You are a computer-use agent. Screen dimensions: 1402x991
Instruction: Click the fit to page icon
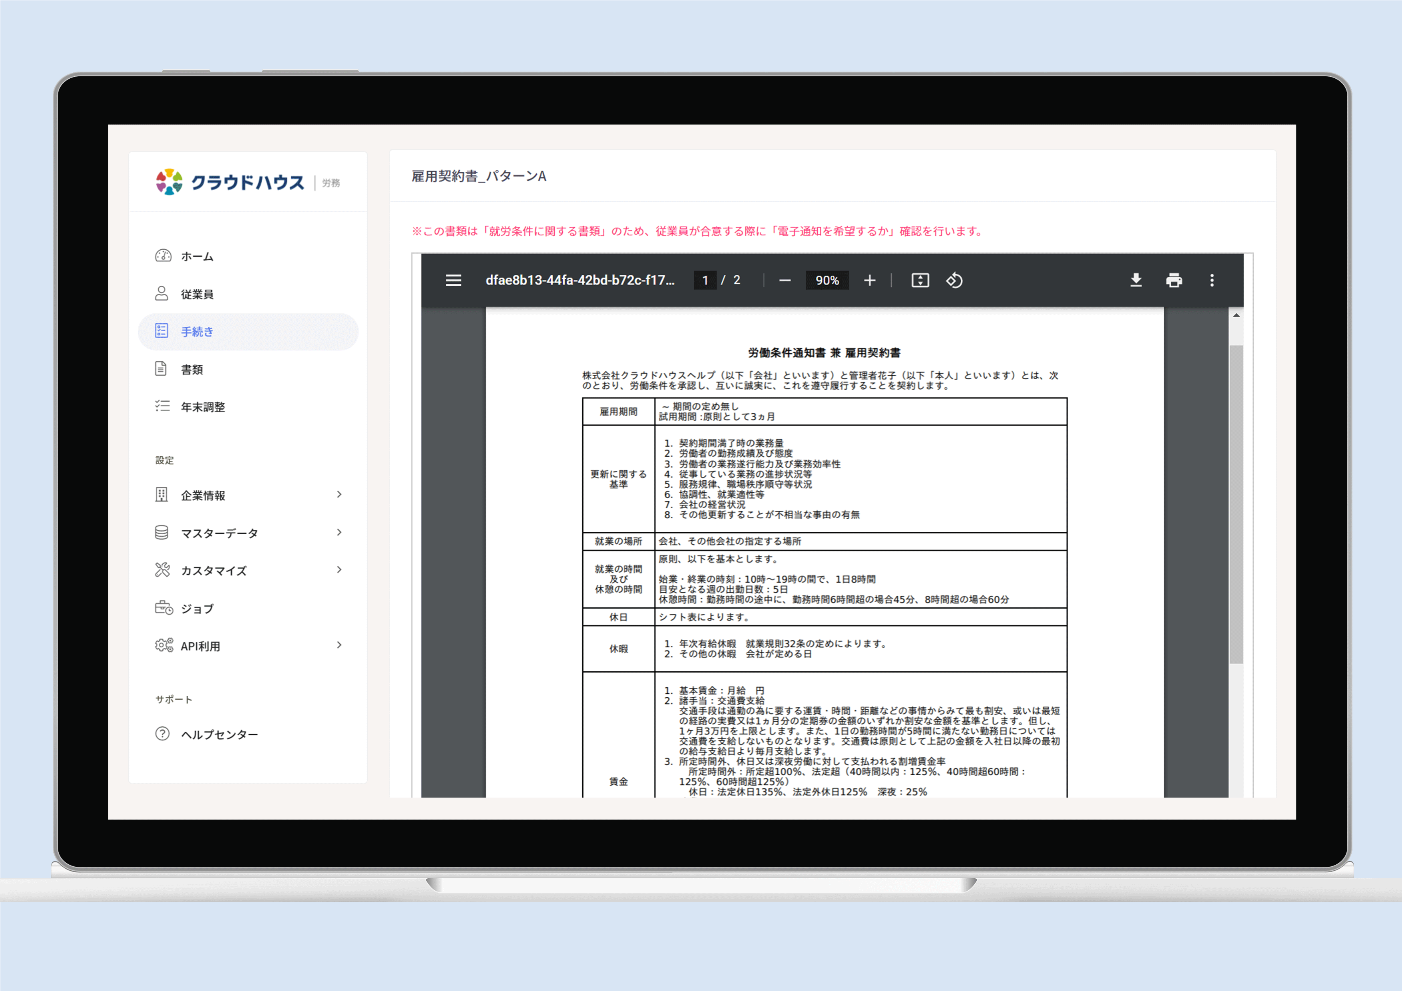[920, 280]
